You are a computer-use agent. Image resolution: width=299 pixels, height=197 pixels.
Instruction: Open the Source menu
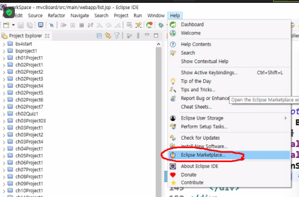35,15
